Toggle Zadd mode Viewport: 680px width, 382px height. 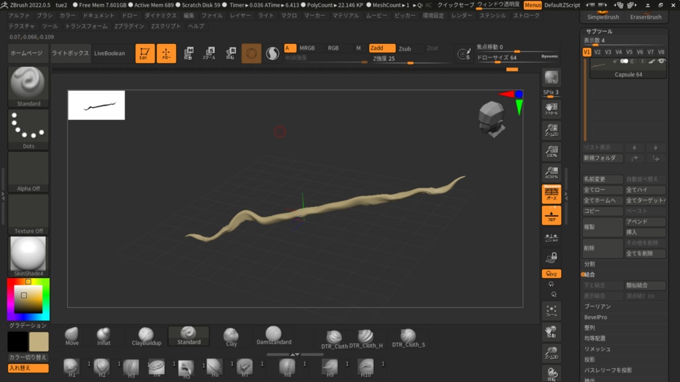[382, 48]
